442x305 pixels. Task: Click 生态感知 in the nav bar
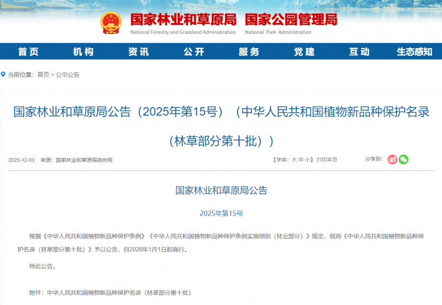[414, 52]
